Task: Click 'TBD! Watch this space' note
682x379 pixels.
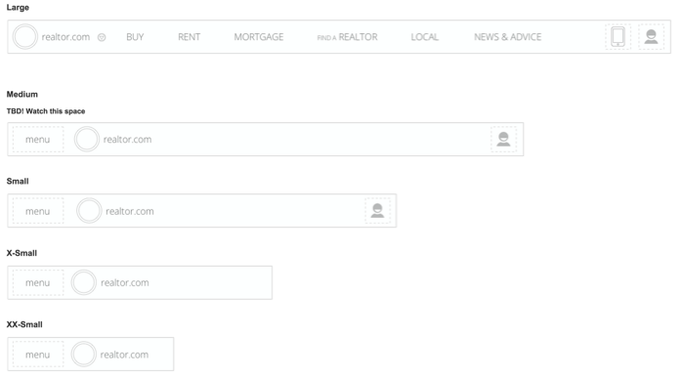Action: click(46, 111)
